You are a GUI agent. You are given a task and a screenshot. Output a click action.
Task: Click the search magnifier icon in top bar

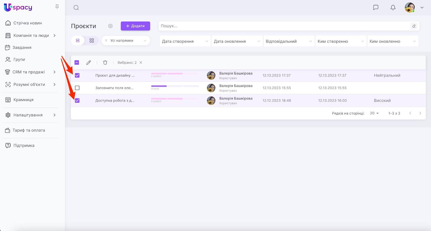(x=76, y=8)
